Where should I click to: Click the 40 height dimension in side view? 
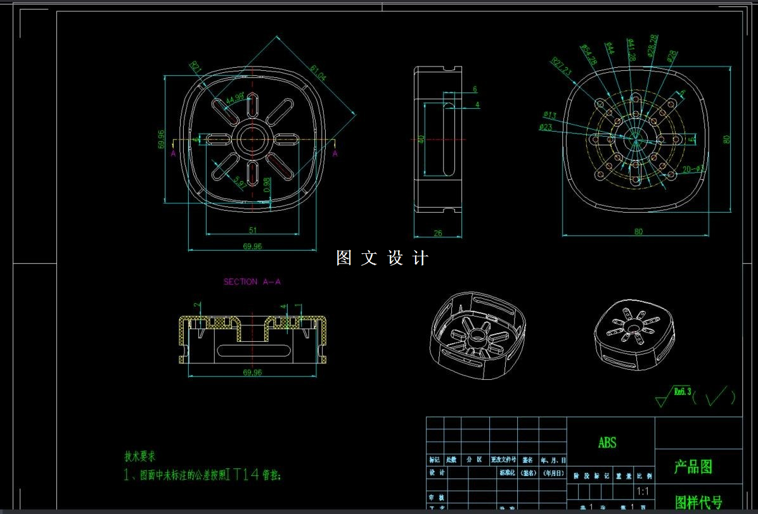[421, 139]
